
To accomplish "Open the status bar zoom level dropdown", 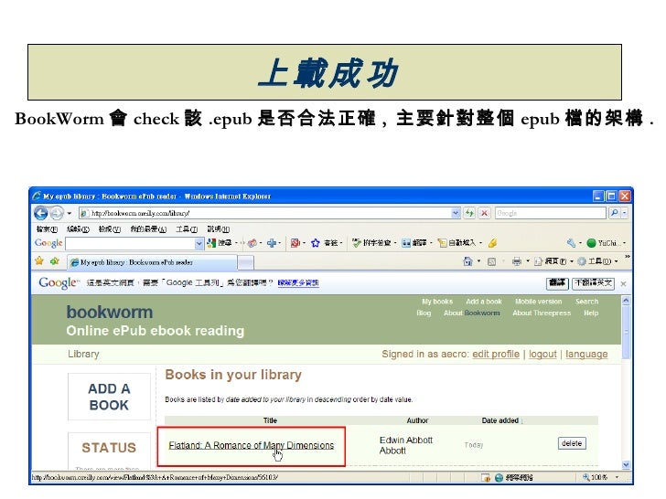I will 617,477.
